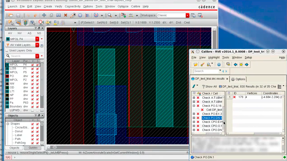The image size is (287, 161).
Task: Switch to the Guides tab
Action: (x=33, y=148)
